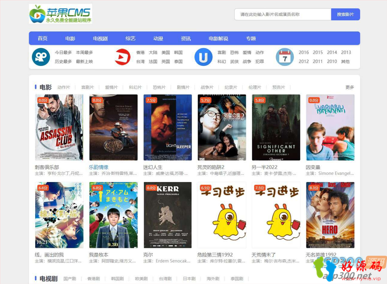This screenshot has height=284, width=387.
Task: Open the 国产剧 TV category
Action: pyautogui.click(x=70, y=279)
